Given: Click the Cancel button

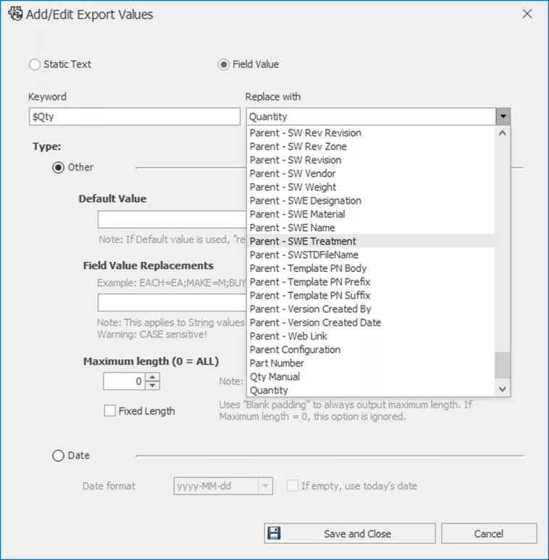Looking at the screenshot, I should [x=488, y=534].
